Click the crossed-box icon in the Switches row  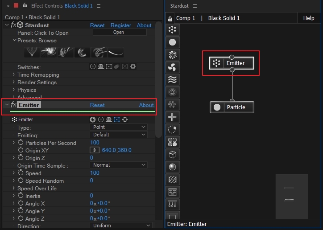(125, 67)
